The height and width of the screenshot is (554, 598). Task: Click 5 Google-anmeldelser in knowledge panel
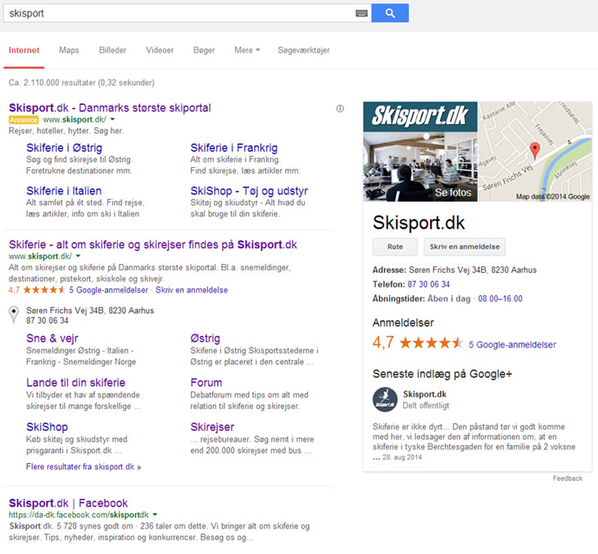(x=512, y=344)
